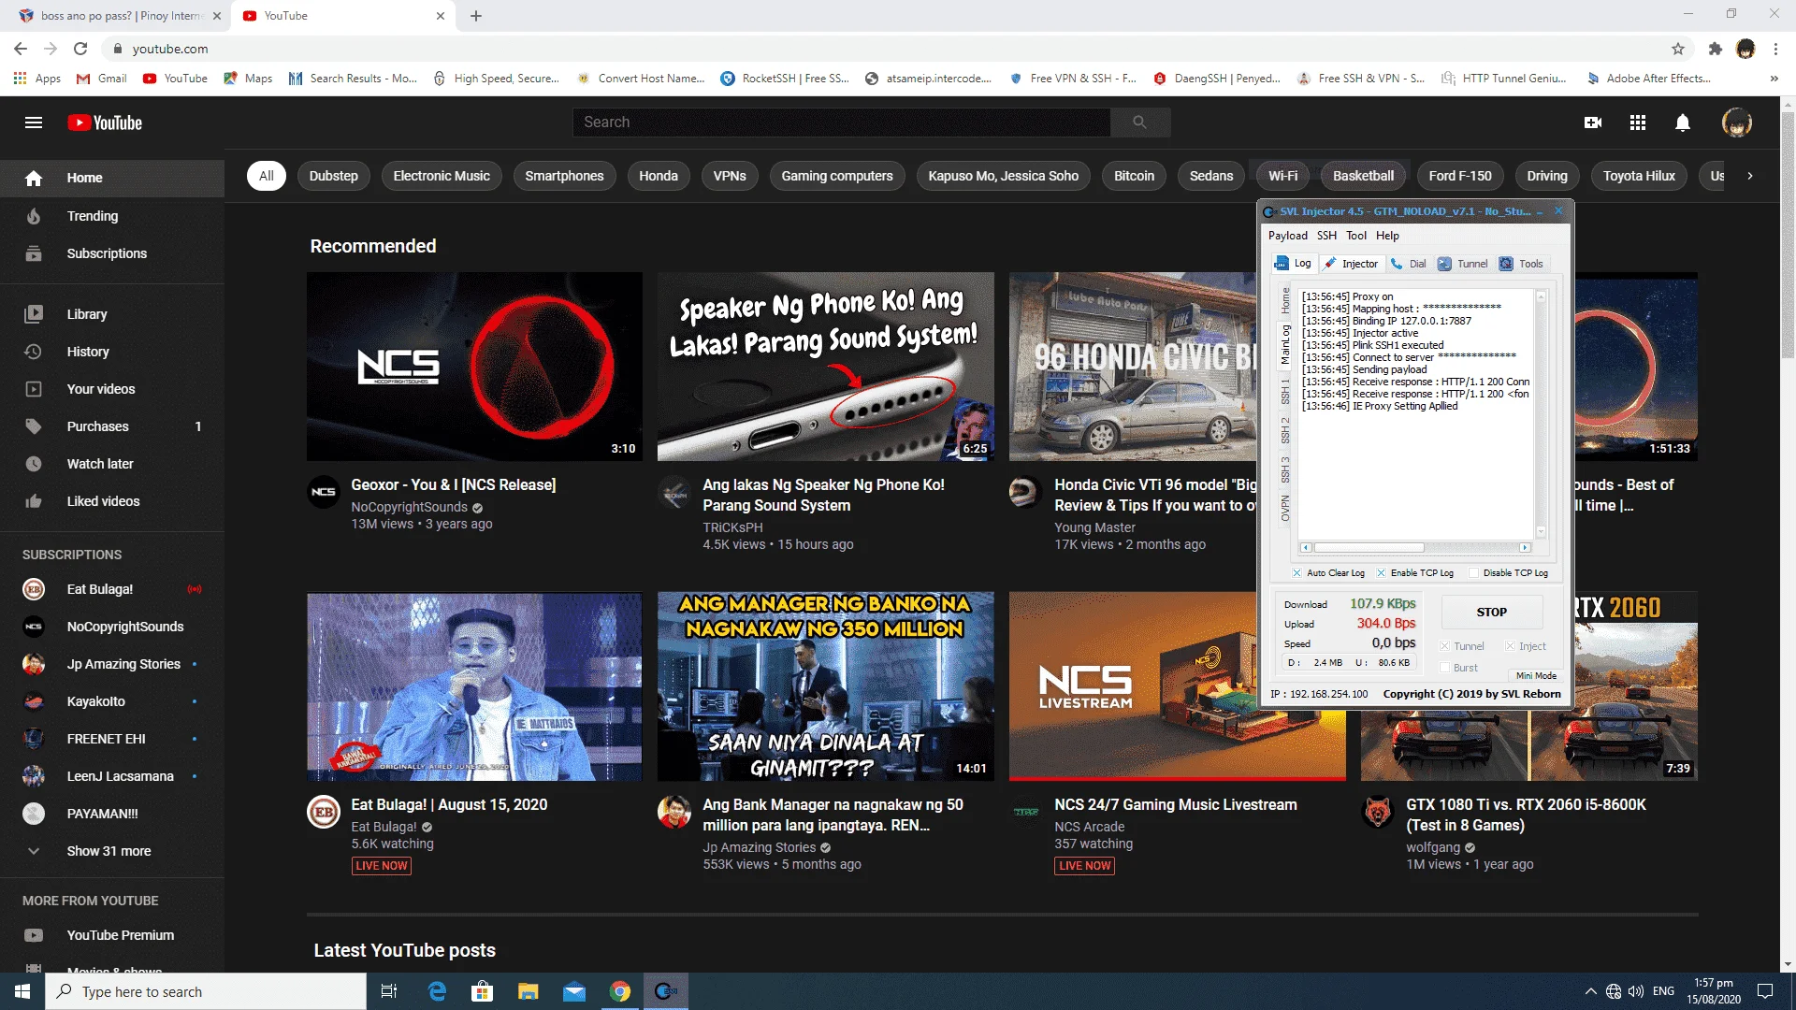The height and width of the screenshot is (1010, 1796).
Task: Open the Help menu in SVL Injector
Action: [1387, 236]
